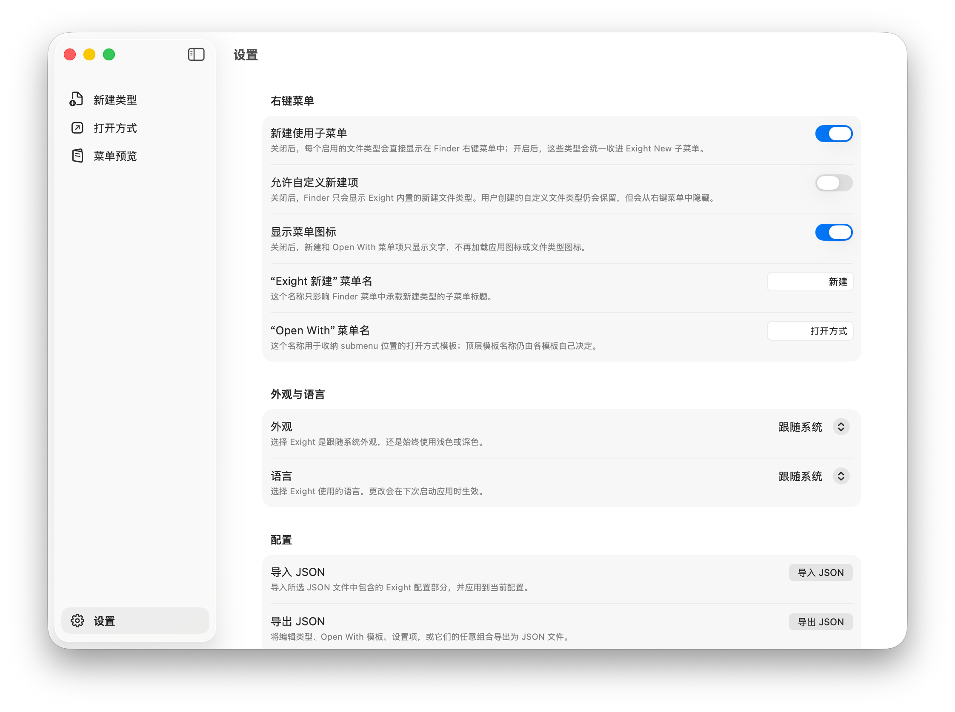Click the 菜单预览 list icon
Viewport: 955px width, 712px height.
77,156
